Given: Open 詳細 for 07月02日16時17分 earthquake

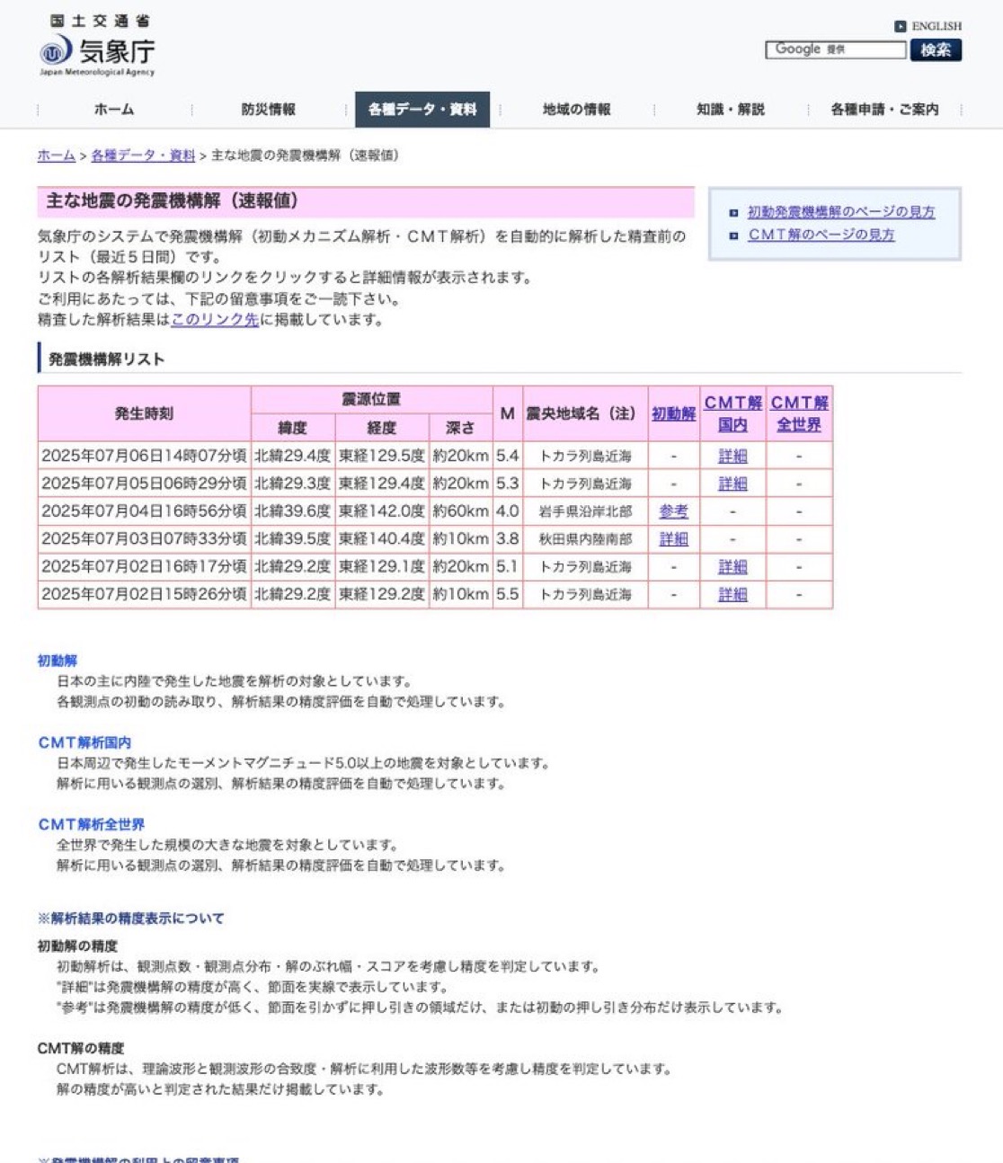Looking at the screenshot, I should point(732,567).
